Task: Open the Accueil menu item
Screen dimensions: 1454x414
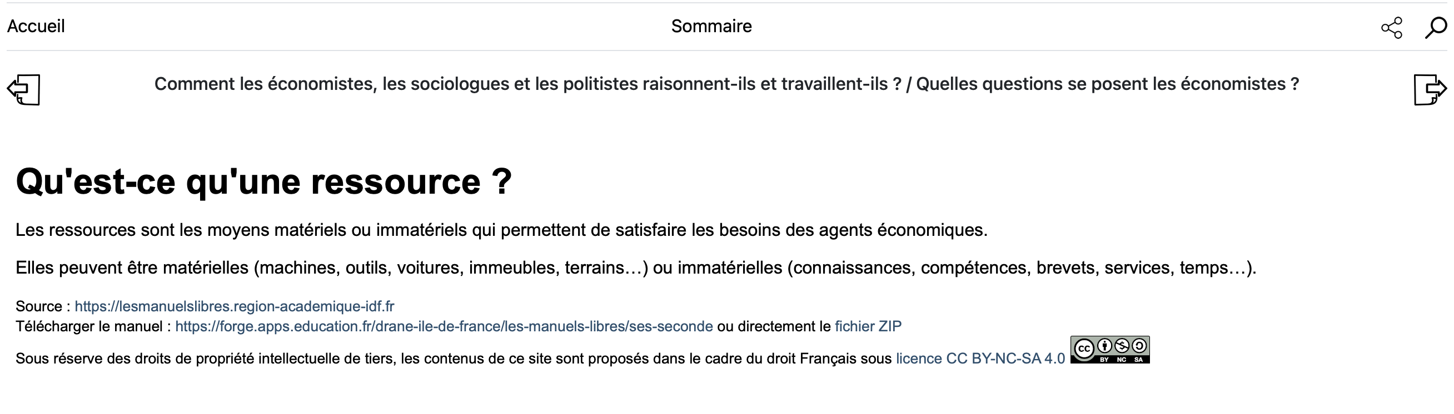Action: pyautogui.click(x=36, y=27)
